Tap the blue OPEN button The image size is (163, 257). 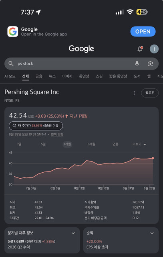point(143,31)
